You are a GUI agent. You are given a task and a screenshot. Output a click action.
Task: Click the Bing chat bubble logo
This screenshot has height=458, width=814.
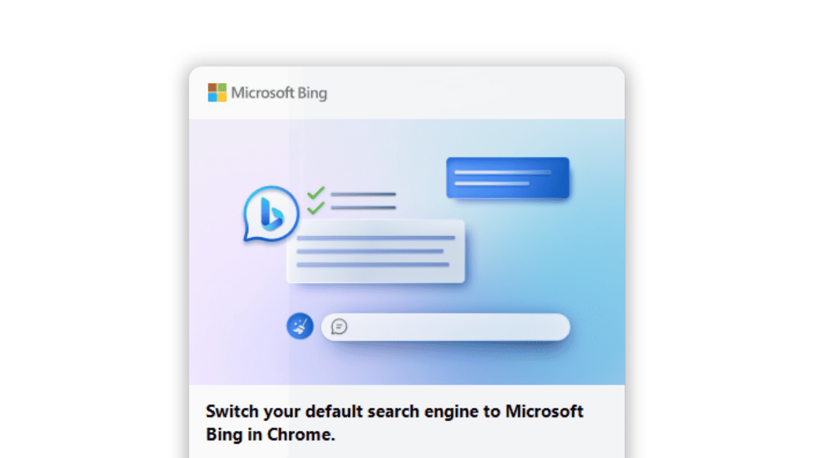click(271, 214)
